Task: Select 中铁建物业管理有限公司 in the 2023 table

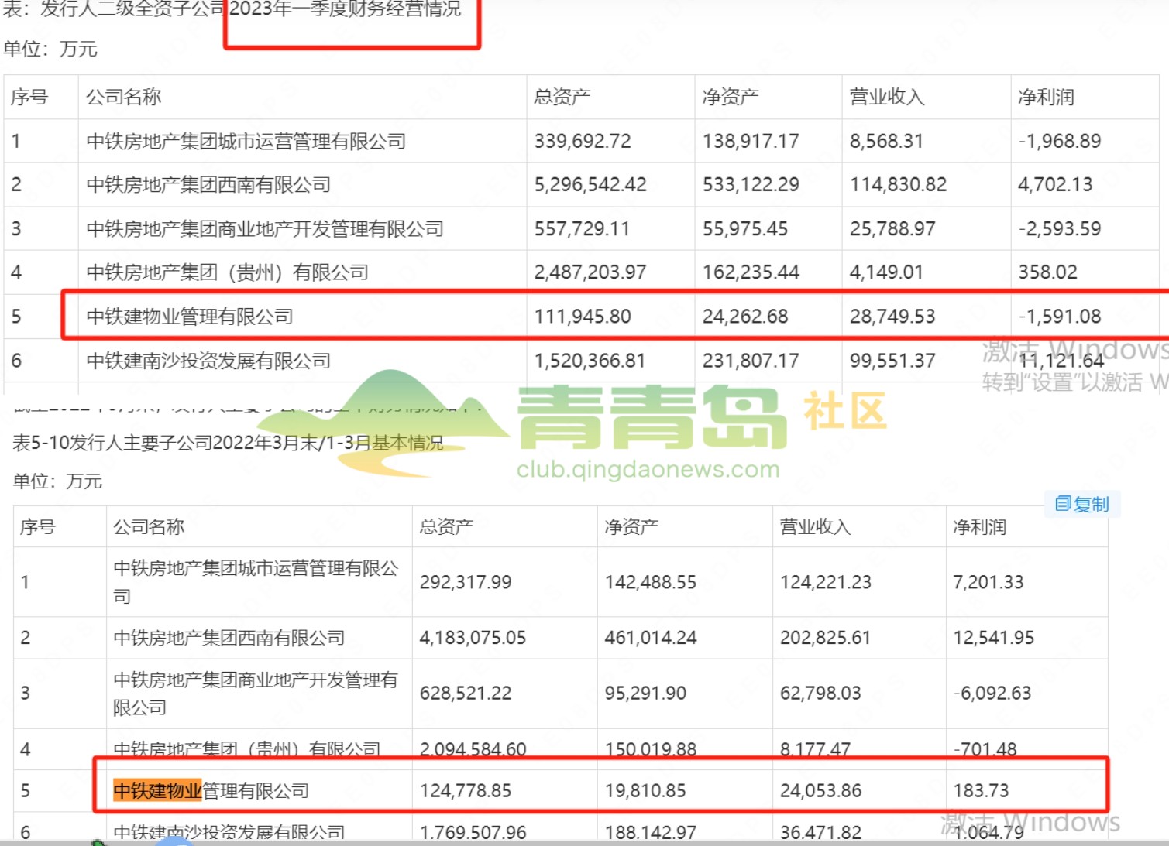Action: click(x=190, y=317)
